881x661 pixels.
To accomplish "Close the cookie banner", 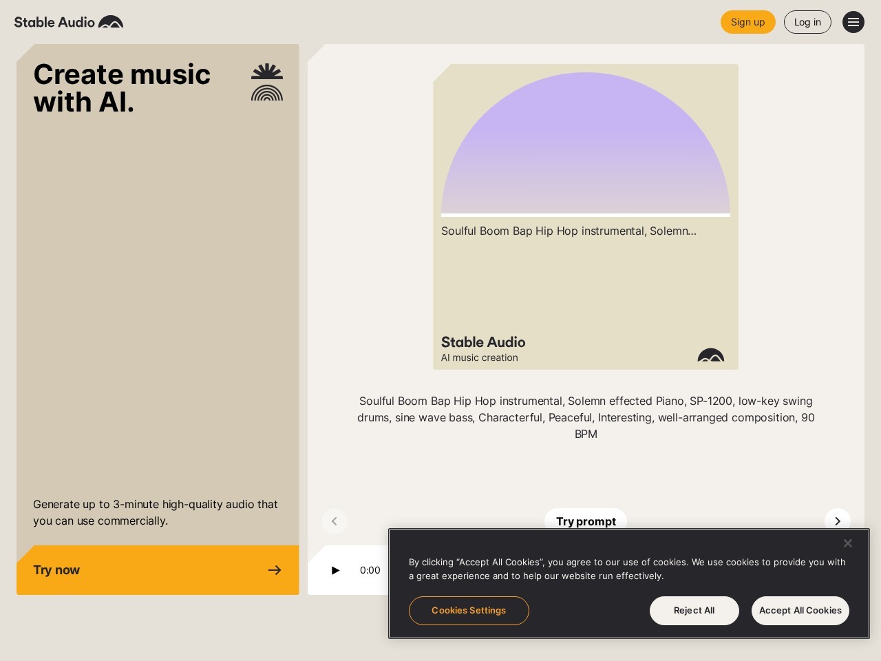I will (x=847, y=543).
